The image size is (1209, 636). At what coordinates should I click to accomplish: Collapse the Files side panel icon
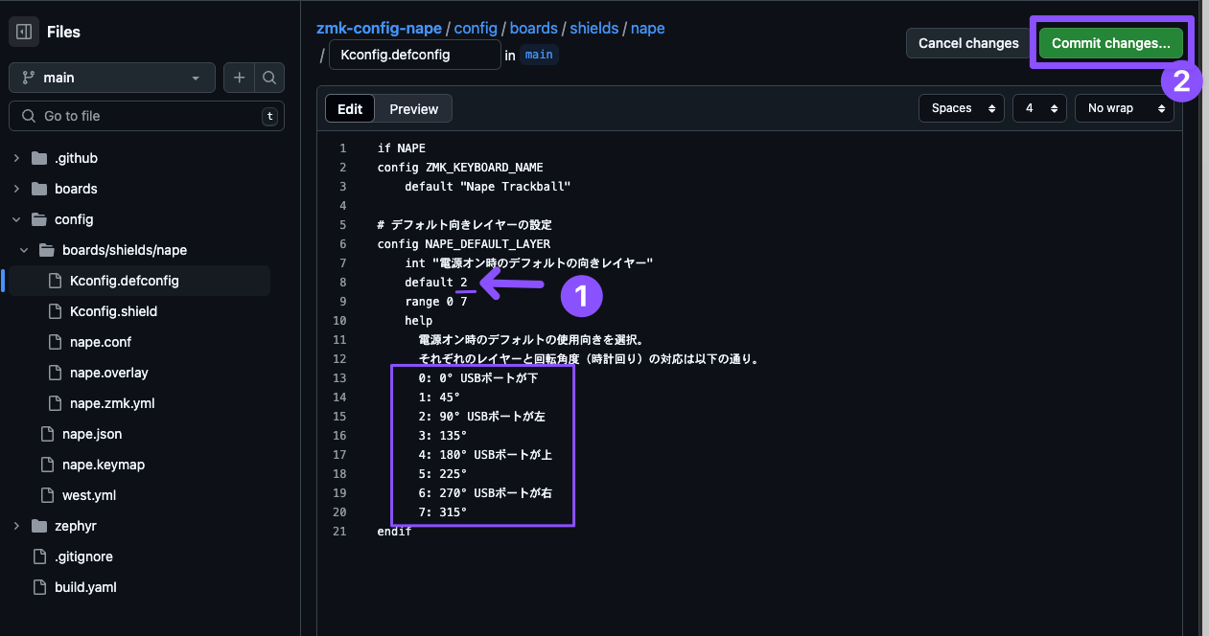point(24,32)
